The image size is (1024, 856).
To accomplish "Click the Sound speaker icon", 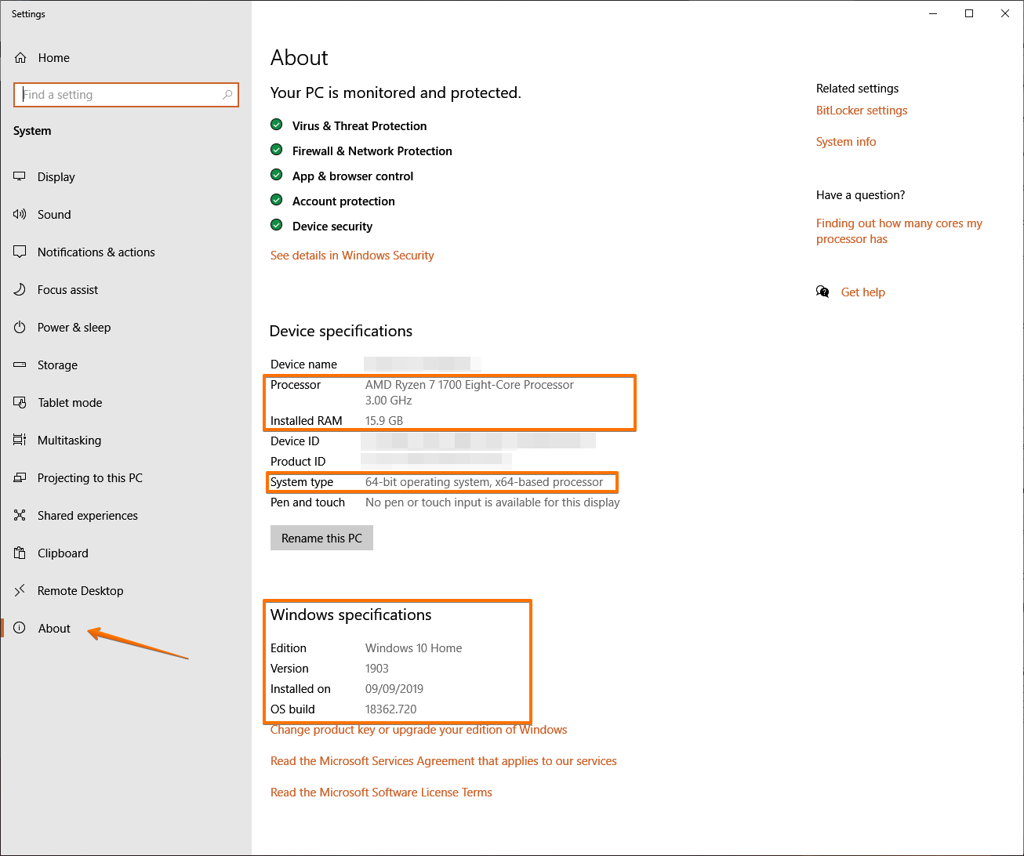I will coord(20,215).
